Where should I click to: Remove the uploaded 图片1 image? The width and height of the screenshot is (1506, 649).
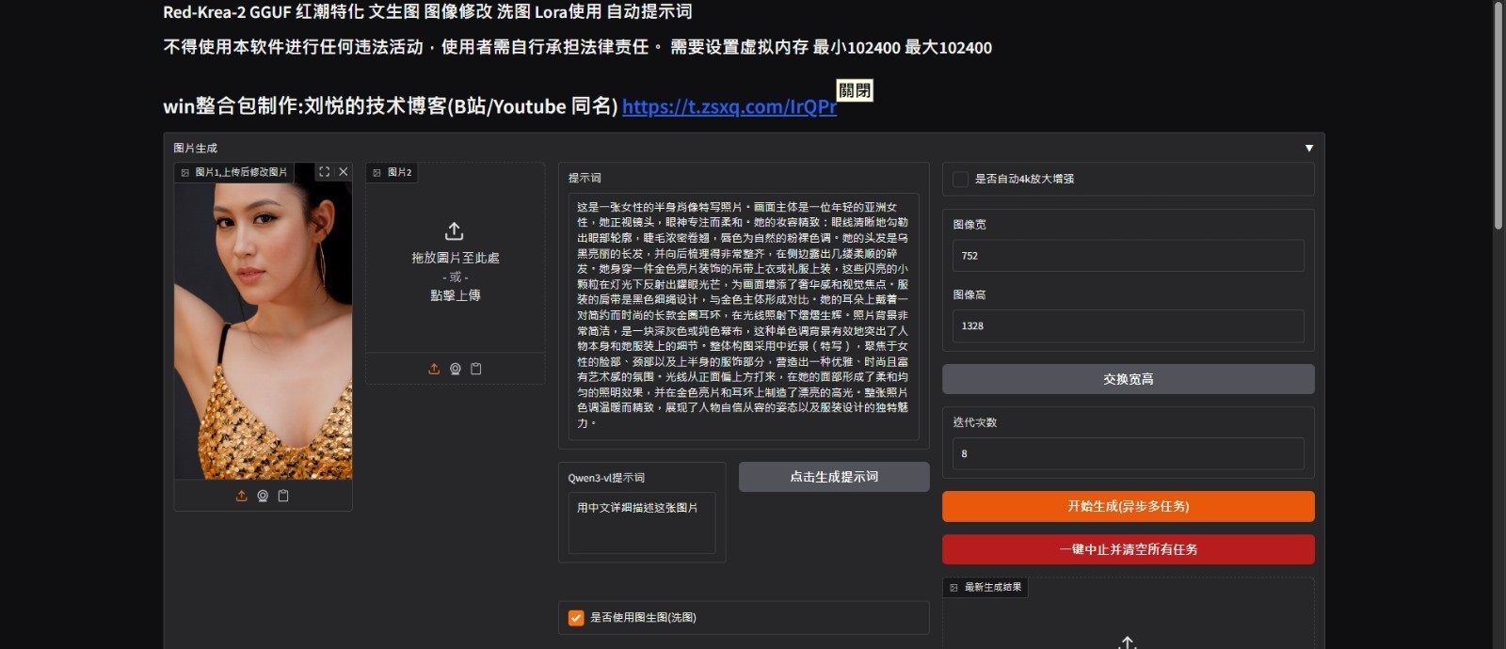344,172
